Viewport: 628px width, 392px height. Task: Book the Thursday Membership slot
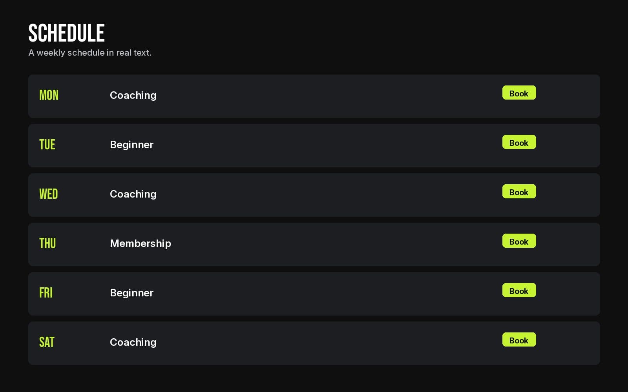point(519,241)
